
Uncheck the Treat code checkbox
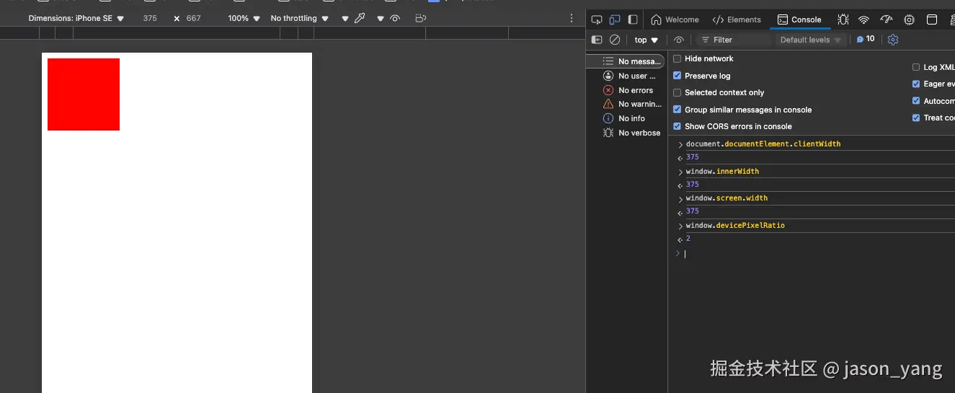[x=916, y=118]
